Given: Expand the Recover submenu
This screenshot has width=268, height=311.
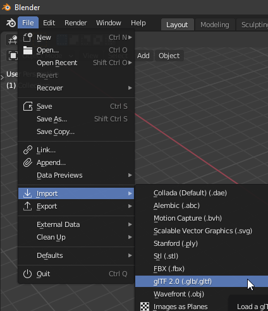Looking at the screenshot, I should coord(76,88).
